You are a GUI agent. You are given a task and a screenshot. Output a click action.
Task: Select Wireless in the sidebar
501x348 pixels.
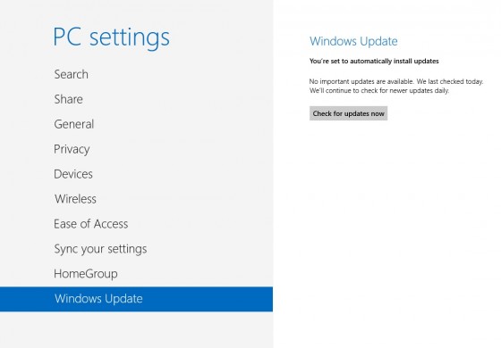pos(75,199)
